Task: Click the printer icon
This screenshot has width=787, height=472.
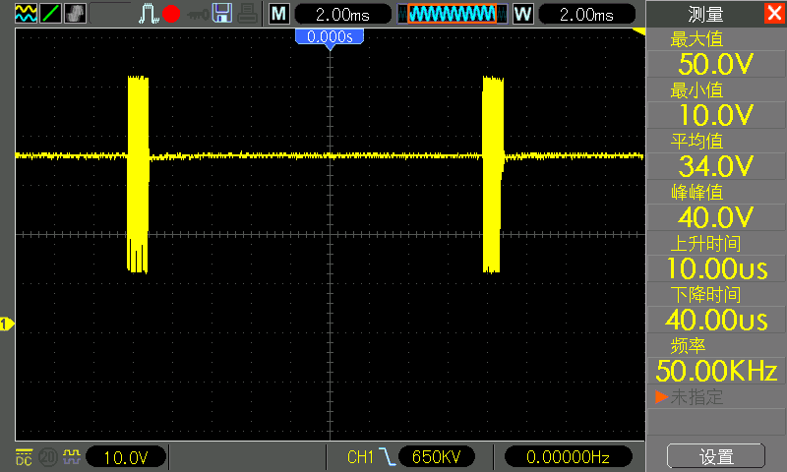Action: 248,14
